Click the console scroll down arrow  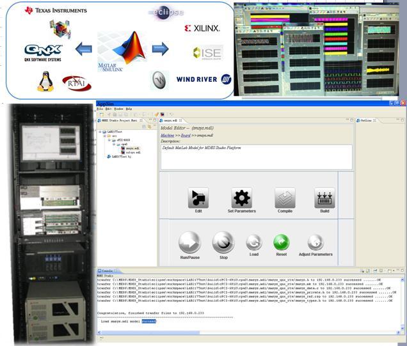403,328
